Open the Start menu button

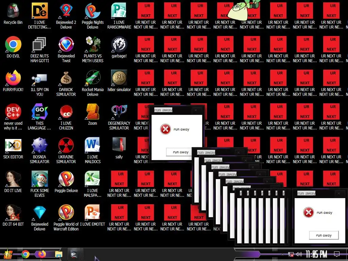pyautogui.click(x=8, y=254)
